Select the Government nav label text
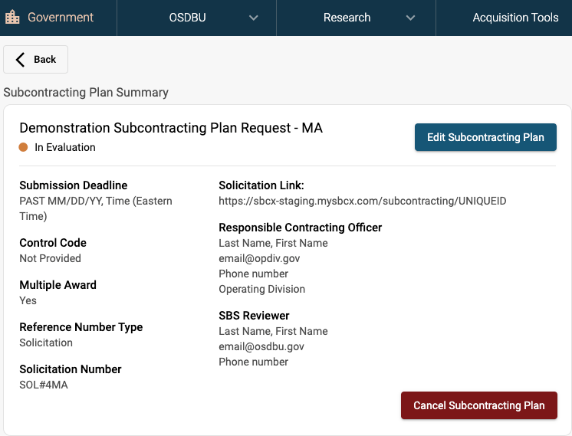 pos(61,18)
